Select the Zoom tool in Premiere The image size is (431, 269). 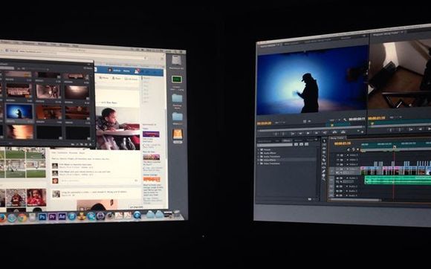[x=324, y=179]
